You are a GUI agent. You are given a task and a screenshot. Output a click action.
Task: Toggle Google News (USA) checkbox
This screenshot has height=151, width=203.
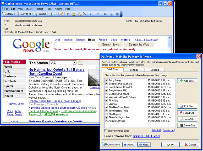coord(106,94)
